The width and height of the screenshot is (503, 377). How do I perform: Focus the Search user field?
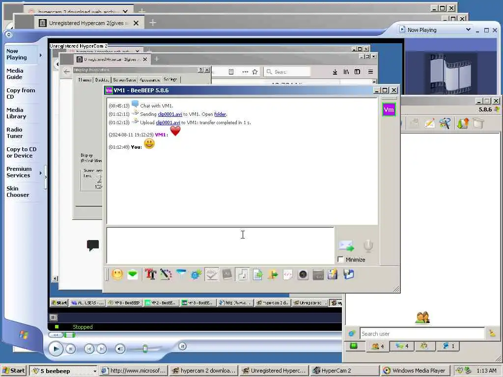pos(422,334)
